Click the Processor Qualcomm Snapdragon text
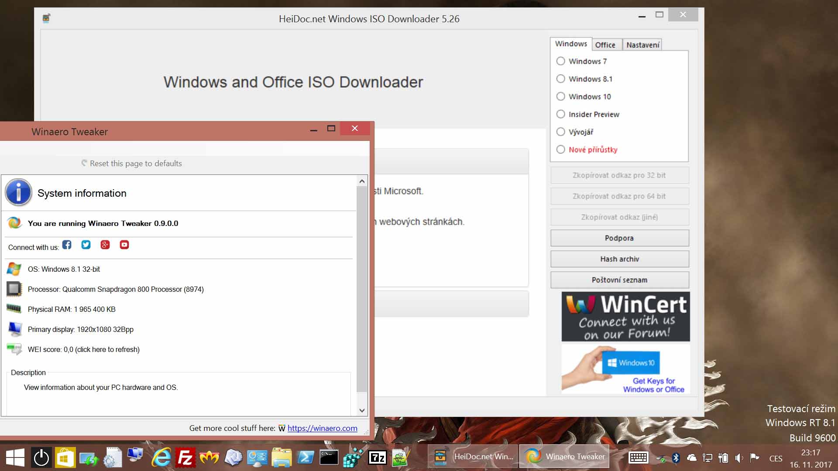838x471 pixels. point(116,289)
